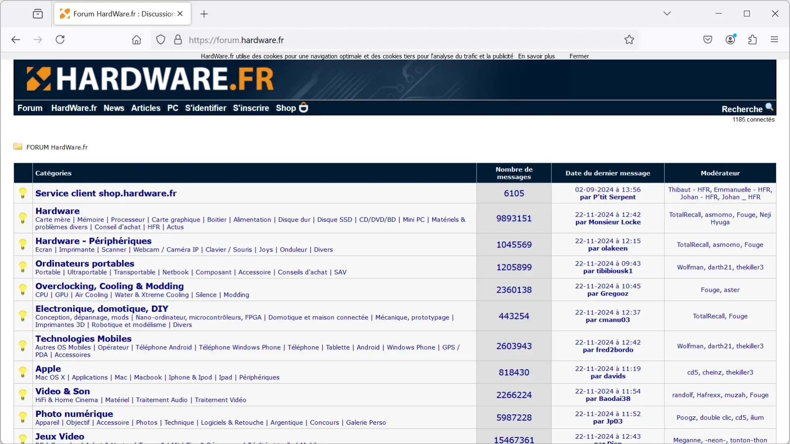
Task: Open the tracking protection shield icon
Action: (x=161, y=40)
